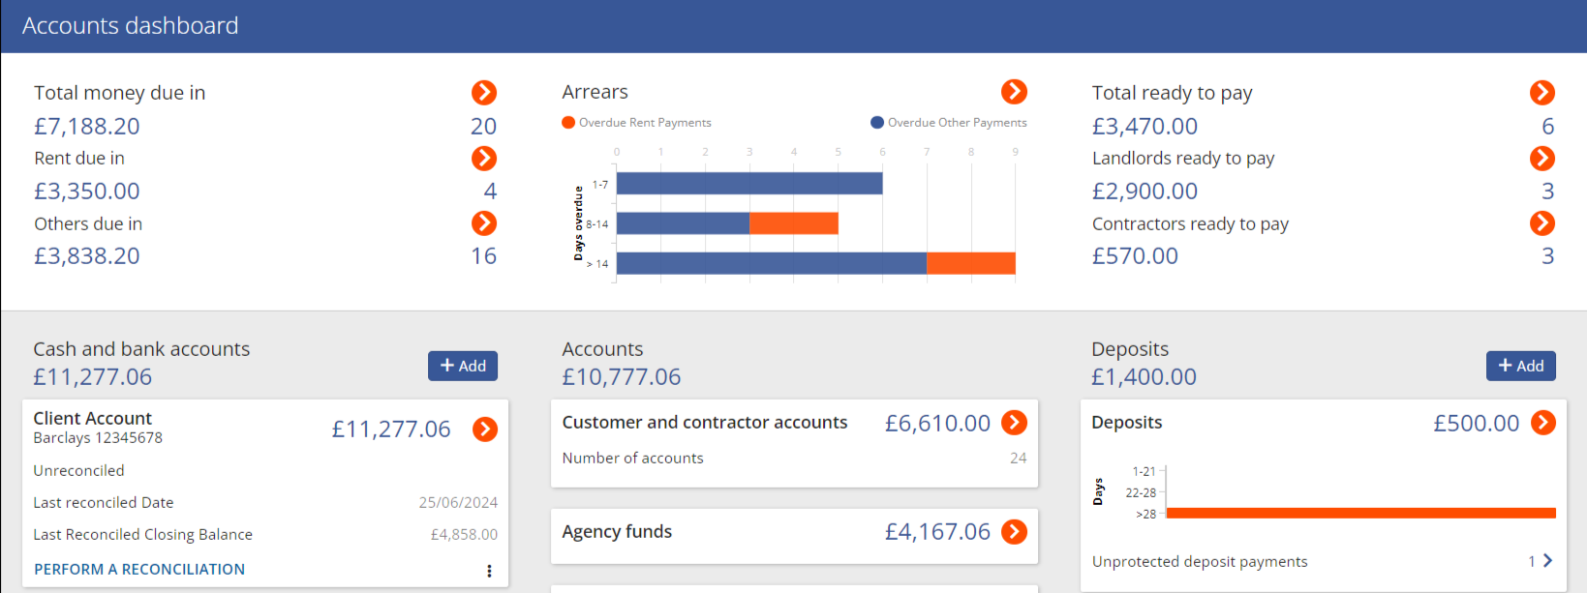Toggle Overdue Other Payments legend item

coord(949,123)
